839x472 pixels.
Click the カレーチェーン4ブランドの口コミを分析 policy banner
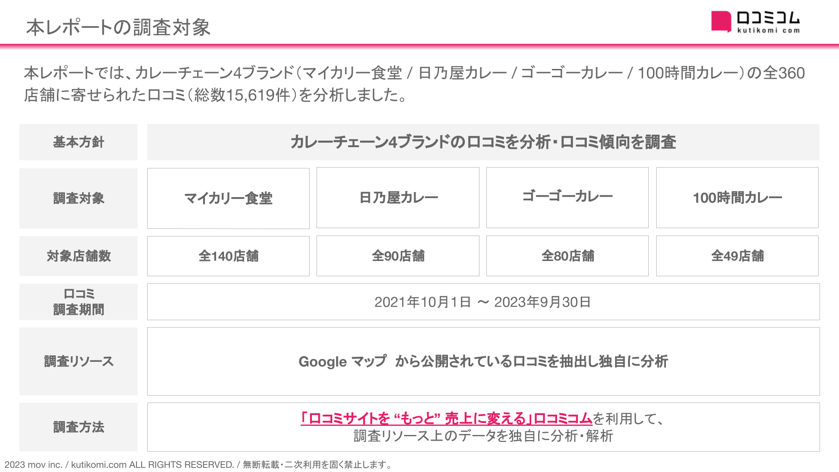point(483,142)
